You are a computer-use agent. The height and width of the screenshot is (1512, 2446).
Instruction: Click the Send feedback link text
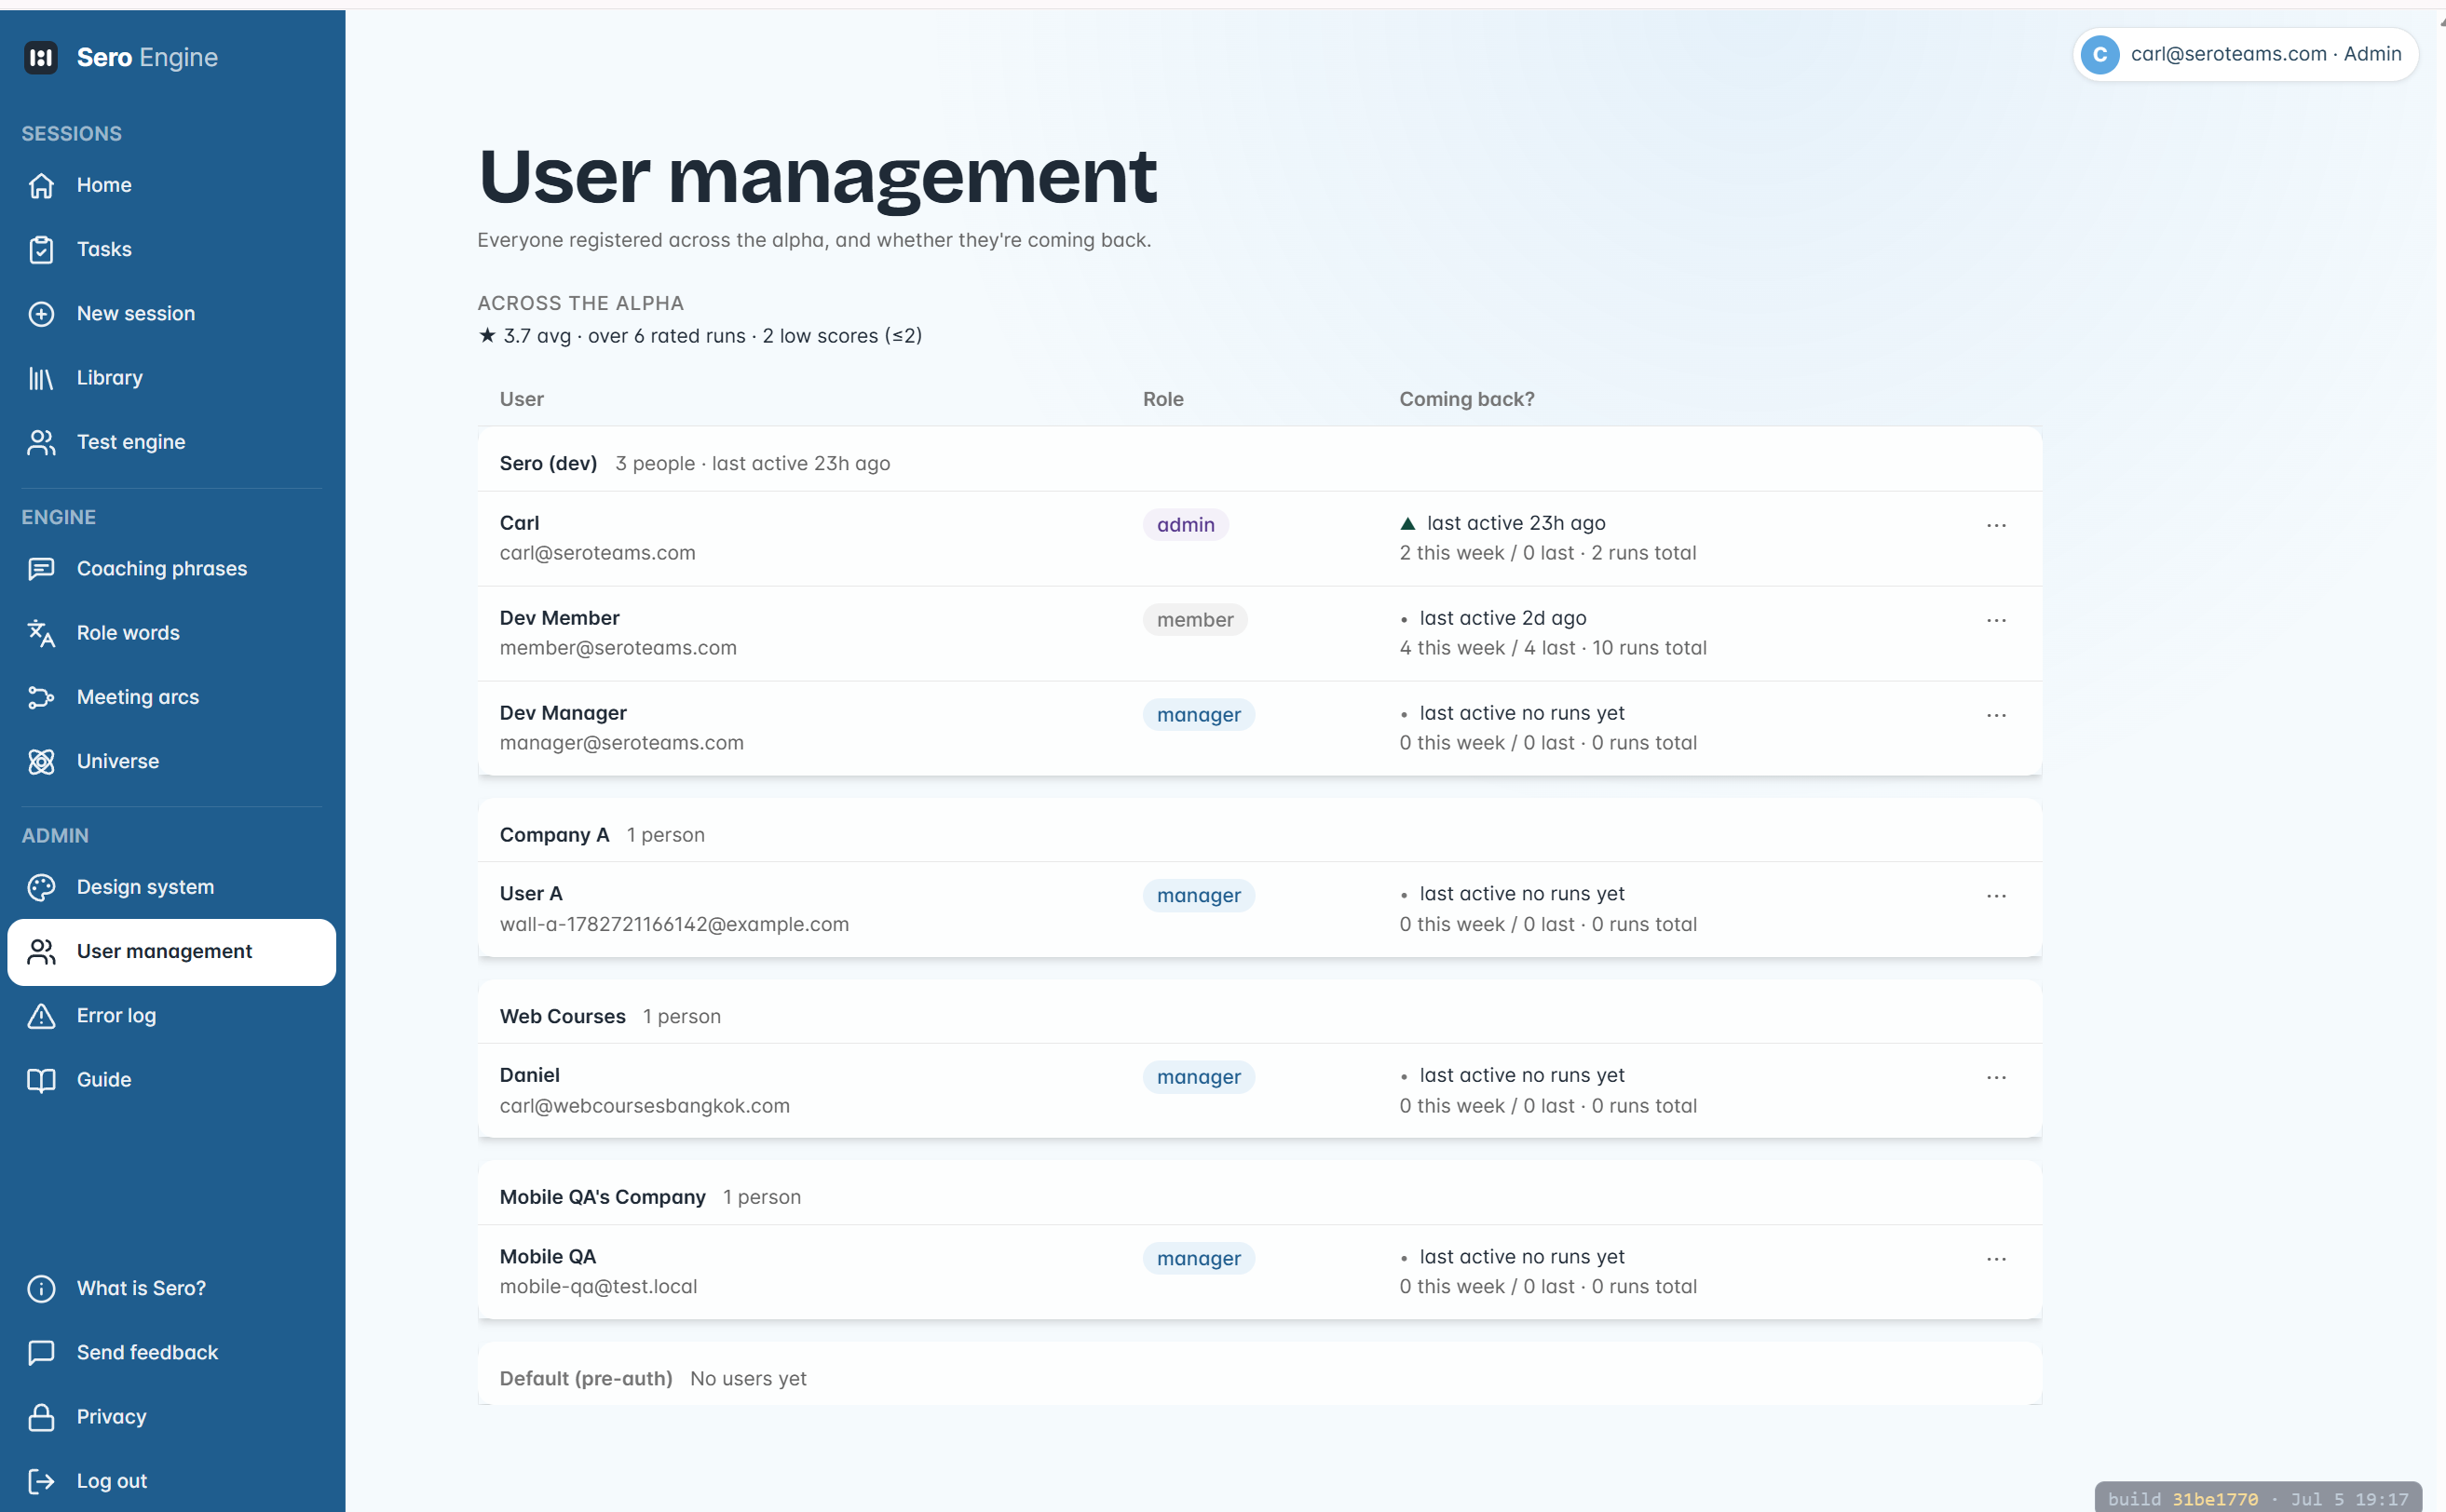coord(147,1353)
